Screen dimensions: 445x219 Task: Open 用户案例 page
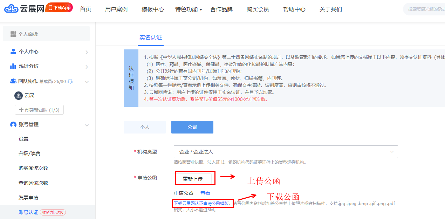coord(116,9)
